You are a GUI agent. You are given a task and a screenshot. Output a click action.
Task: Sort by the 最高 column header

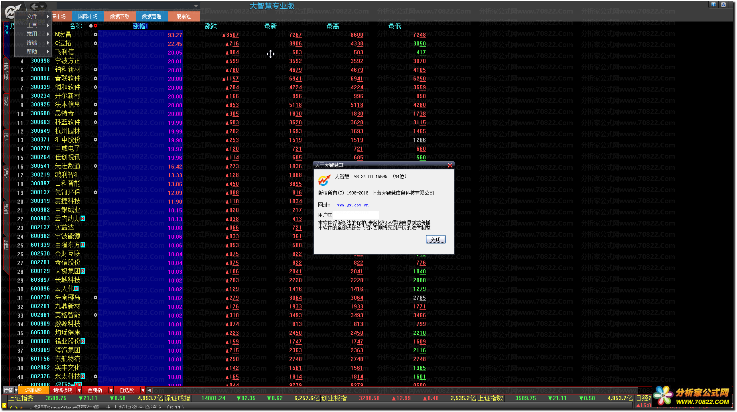[x=333, y=26]
